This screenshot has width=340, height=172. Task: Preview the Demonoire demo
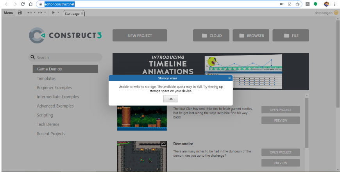(281, 163)
